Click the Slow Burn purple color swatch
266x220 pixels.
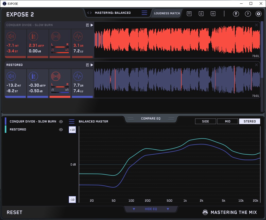click(x=6, y=121)
